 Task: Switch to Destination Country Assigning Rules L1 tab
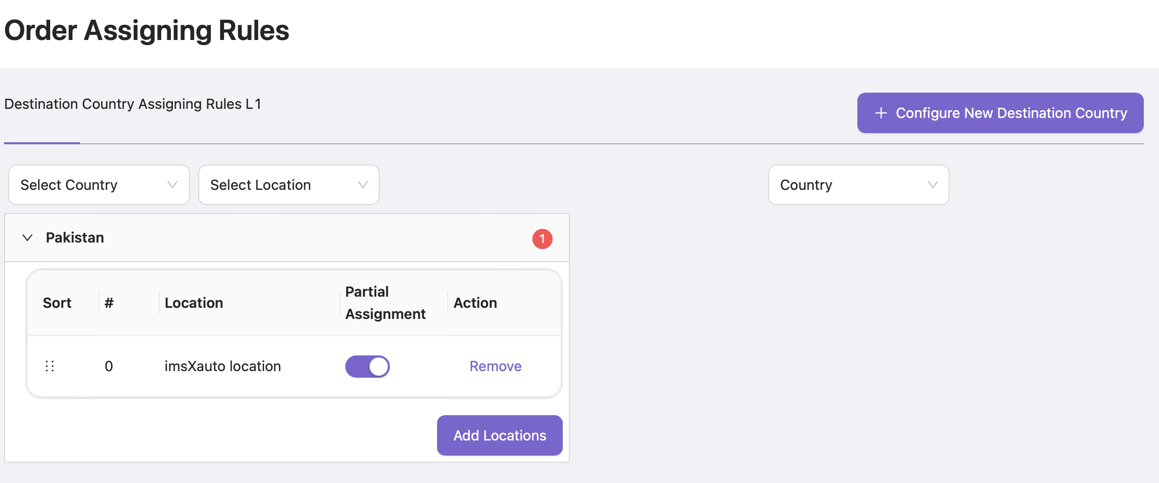pyautogui.click(x=133, y=104)
